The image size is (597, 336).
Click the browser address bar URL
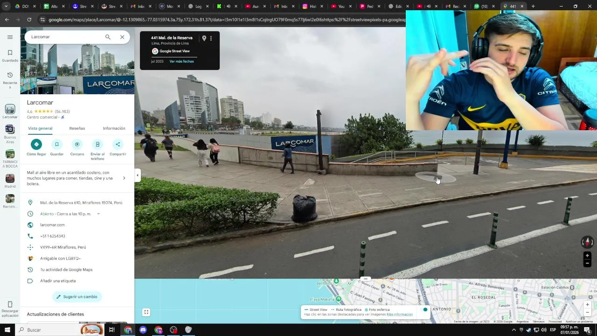[226, 20]
